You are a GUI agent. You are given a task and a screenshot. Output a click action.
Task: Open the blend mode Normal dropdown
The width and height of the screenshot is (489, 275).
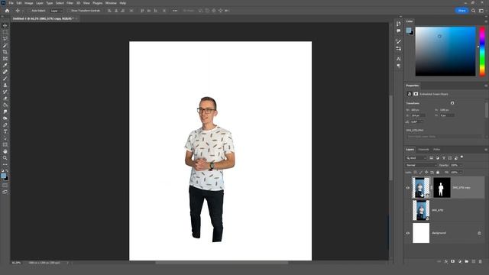[421, 165]
